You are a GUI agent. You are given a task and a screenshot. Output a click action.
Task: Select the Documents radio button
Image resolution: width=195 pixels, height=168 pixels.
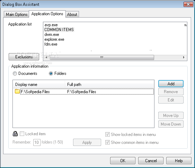coord(15,73)
